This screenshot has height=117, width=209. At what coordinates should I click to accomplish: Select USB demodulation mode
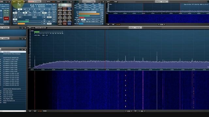49,9
